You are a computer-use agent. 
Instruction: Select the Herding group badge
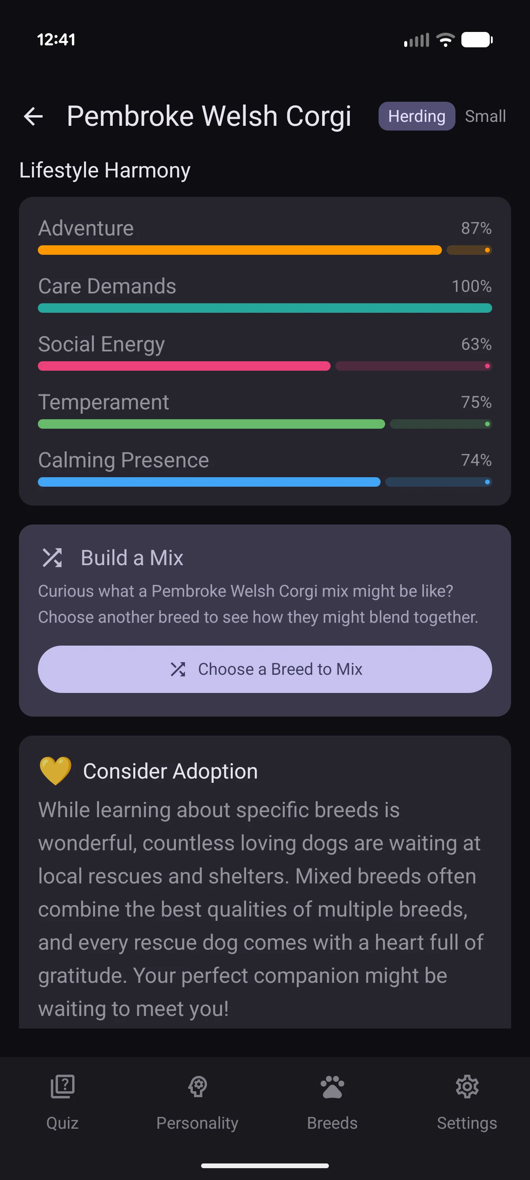pyautogui.click(x=416, y=116)
